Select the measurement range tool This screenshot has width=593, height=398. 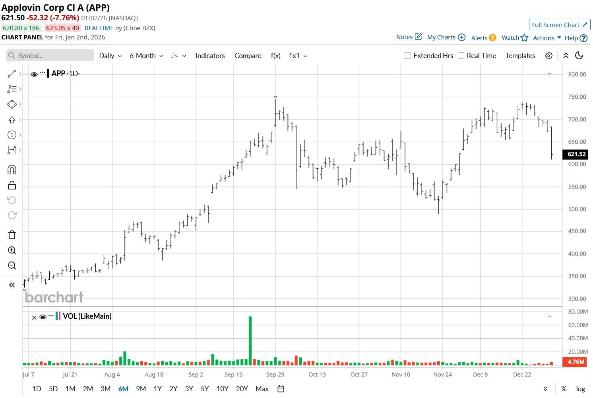click(12, 150)
